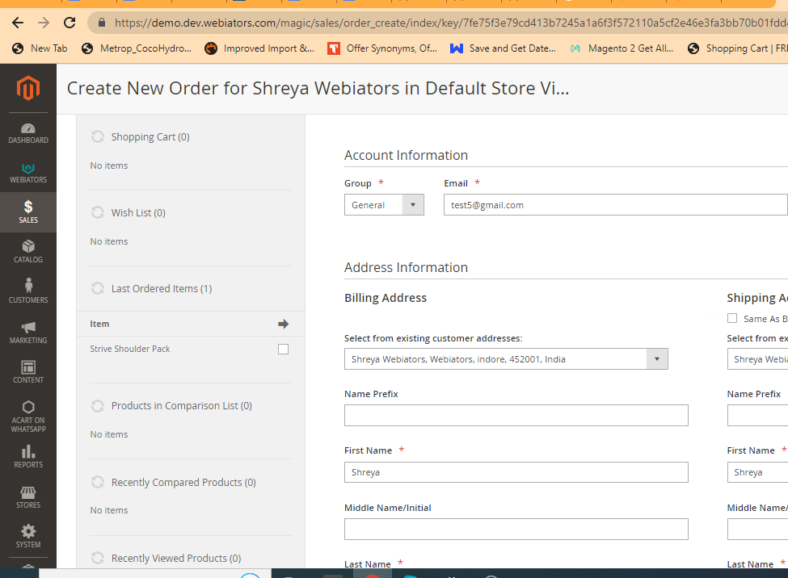Viewport: 788px width, 578px height.
Task: Click the Magento logo icon
Action: (28, 88)
